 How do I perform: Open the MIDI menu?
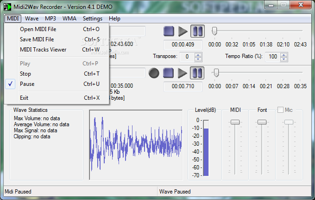pos(13,19)
